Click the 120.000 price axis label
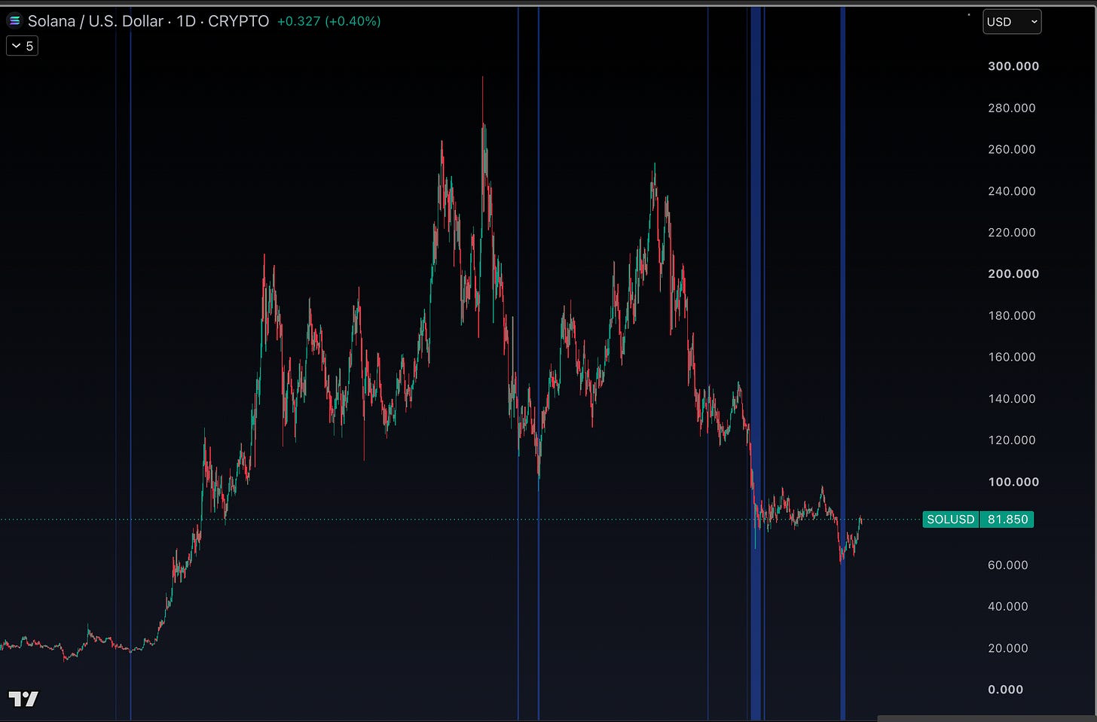The image size is (1097, 722). pos(1012,440)
